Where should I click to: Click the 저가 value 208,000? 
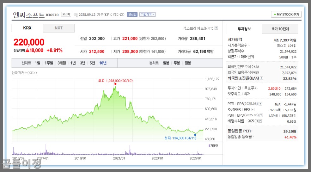tap(130, 52)
